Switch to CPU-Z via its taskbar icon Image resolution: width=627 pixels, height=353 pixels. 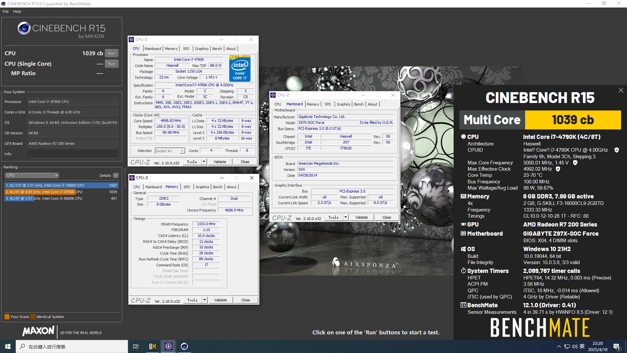point(169,346)
